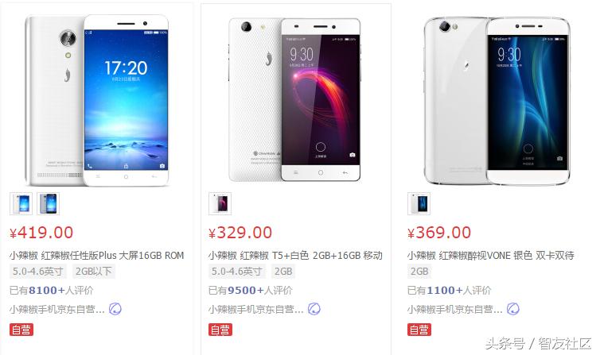Open the large image of the ¥369.00 VONE phone
The width and height of the screenshot is (600, 355).
click(x=497, y=100)
